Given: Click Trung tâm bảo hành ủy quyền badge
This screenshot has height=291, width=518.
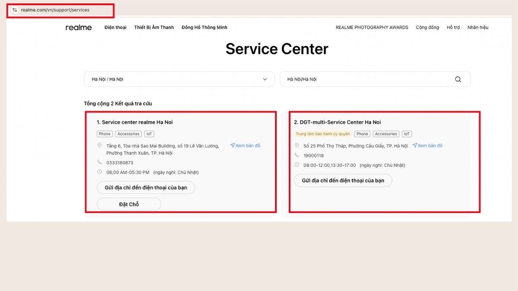Looking at the screenshot, I should [323, 134].
